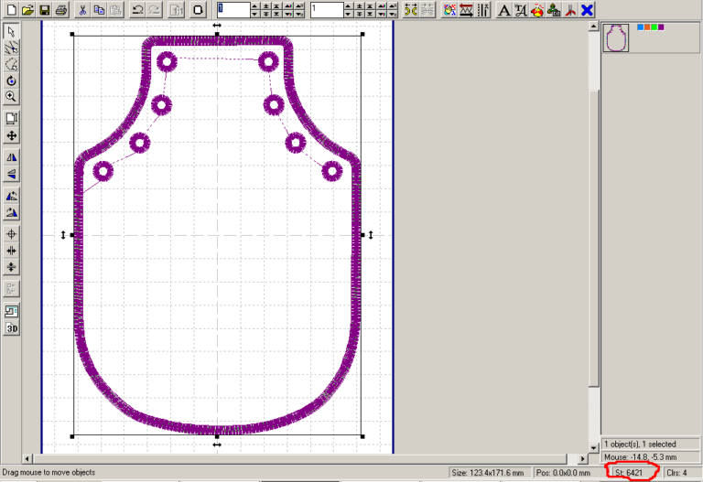Select the Zoom magnifier tool
703x482 pixels.
pyautogui.click(x=12, y=96)
